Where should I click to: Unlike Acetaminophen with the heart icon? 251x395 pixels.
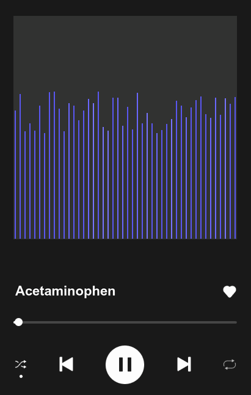[x=230, y=292]
